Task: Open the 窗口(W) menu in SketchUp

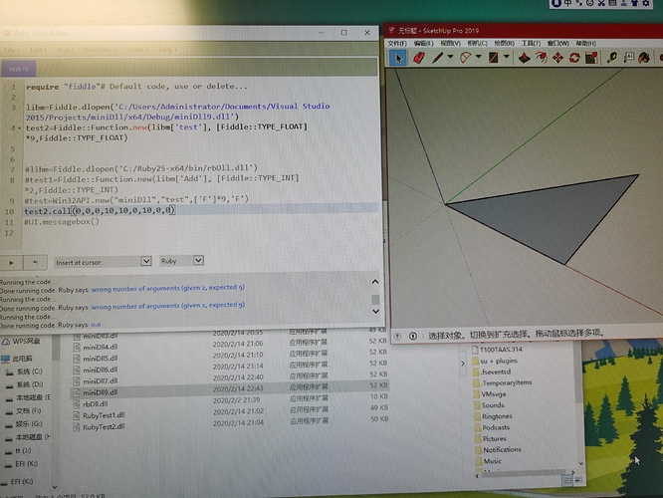Action: (x=558, y=43)
